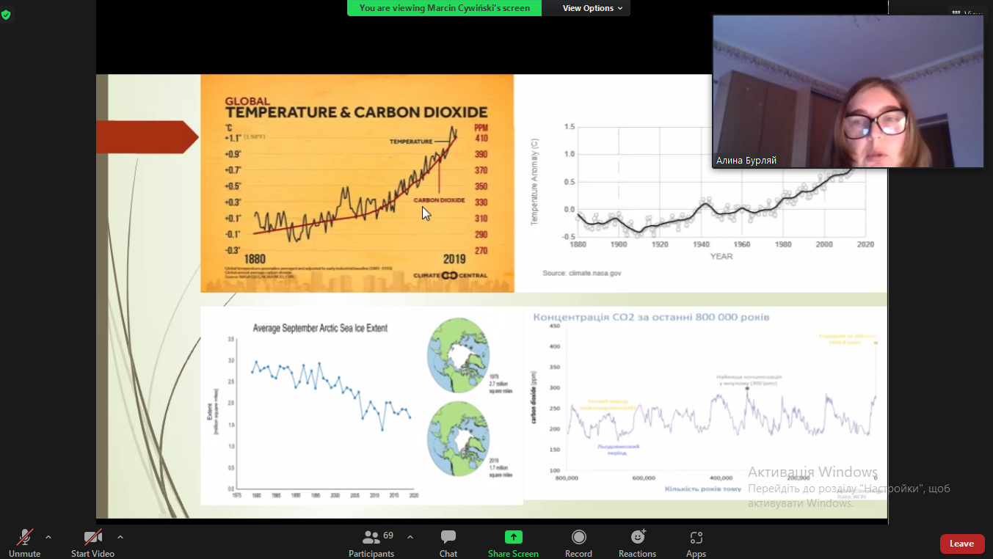Click the 'Концентрація CO2 за останні 800 000 років' heading

tap(651, 317)
